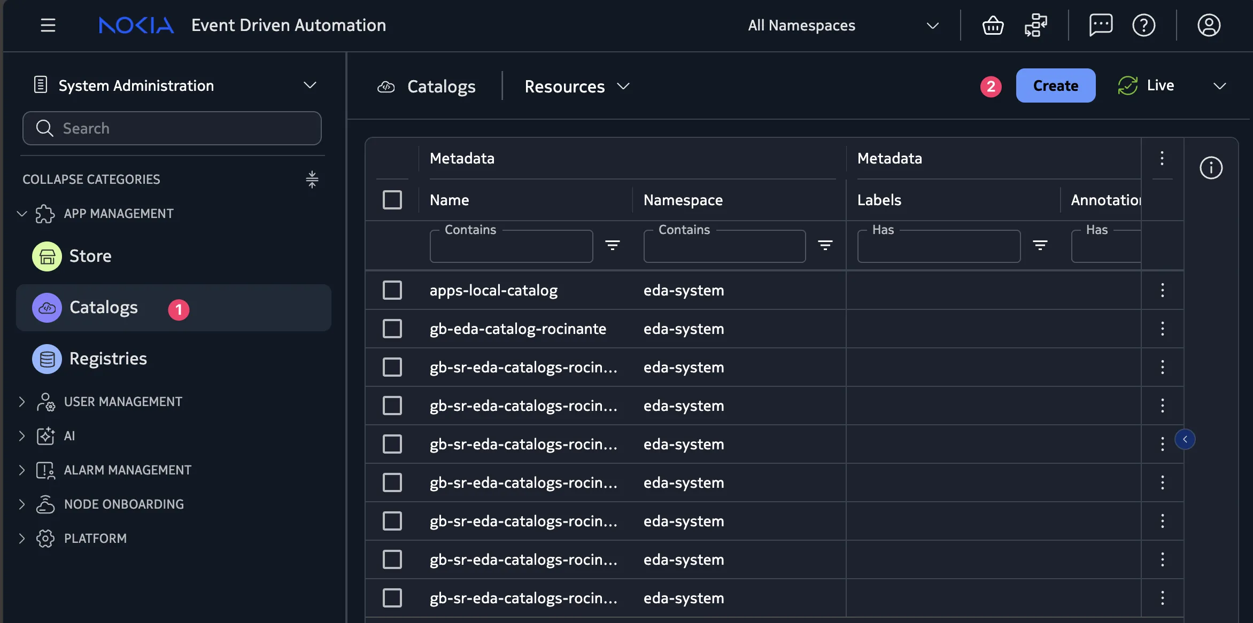
Task: Open the user profile icon
Action: tap(1209, 25)
